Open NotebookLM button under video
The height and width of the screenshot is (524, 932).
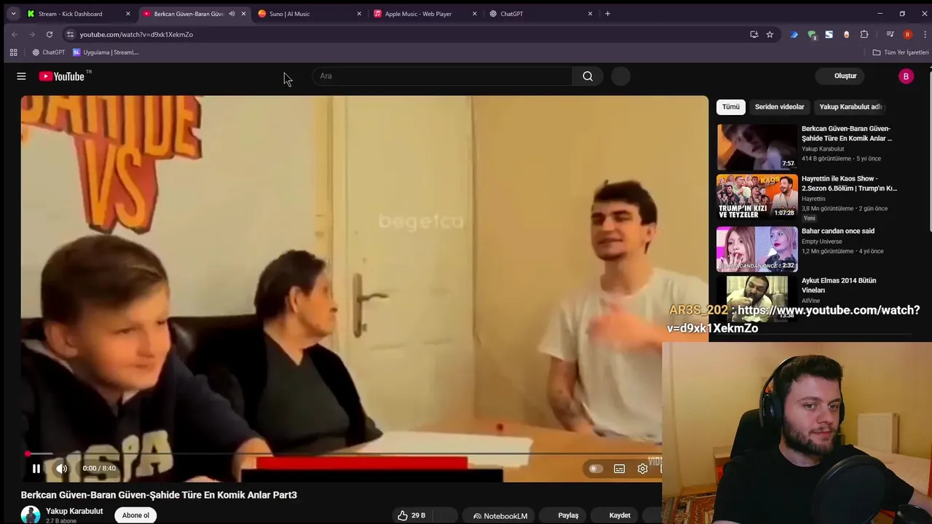click(x=500, y=515)
